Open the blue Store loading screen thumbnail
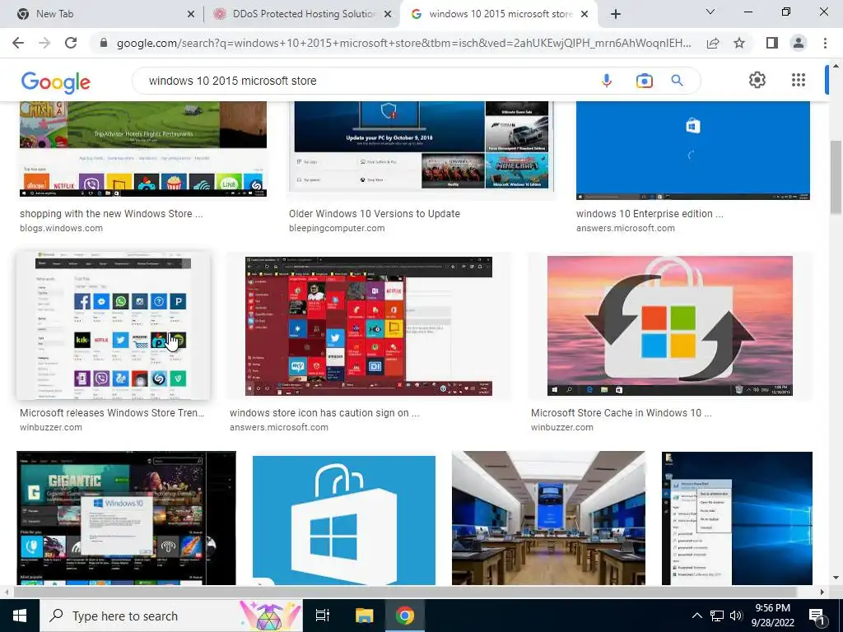This screenshot has width=843, height=632. [x=693, y=150]
